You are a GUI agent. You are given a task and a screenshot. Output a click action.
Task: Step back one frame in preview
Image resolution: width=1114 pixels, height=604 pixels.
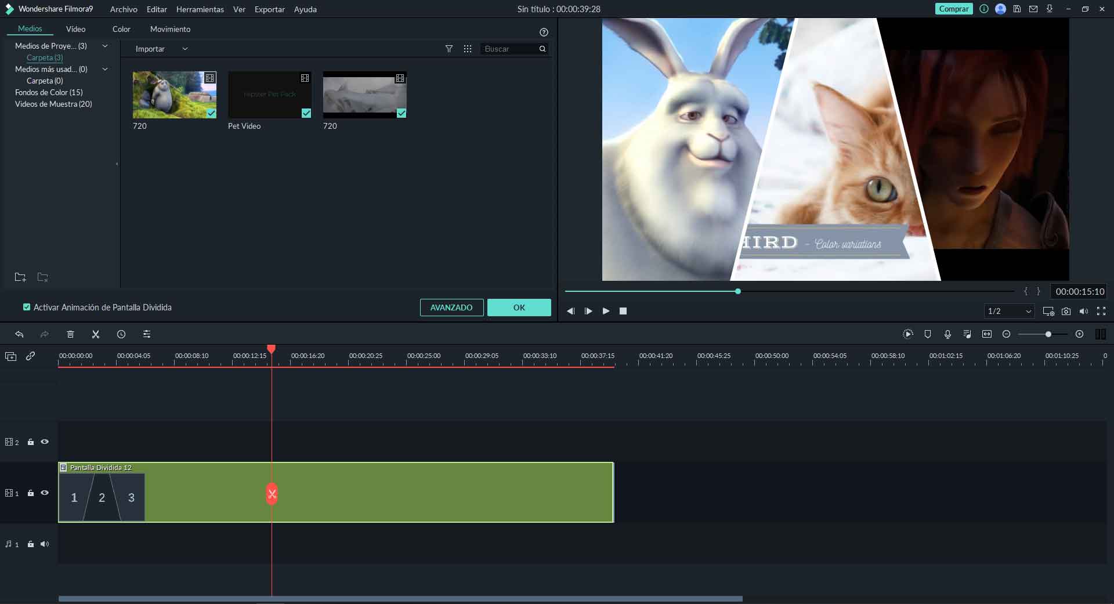(571, 311)
